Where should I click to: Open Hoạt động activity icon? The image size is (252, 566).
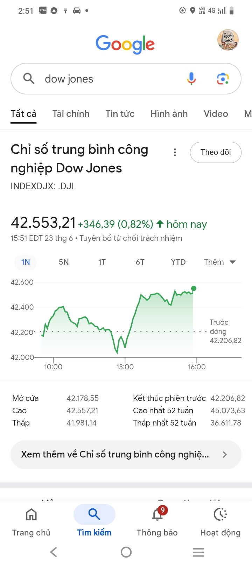220,515
